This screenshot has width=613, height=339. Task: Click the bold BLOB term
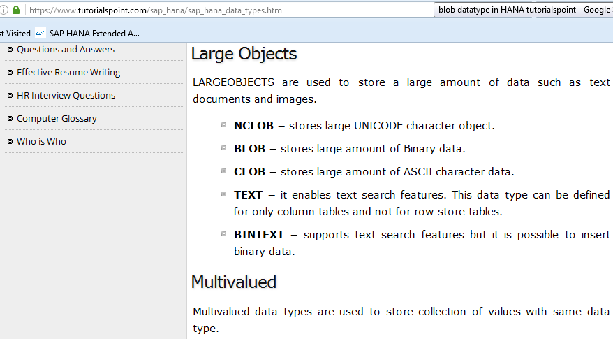click(249, 149)
